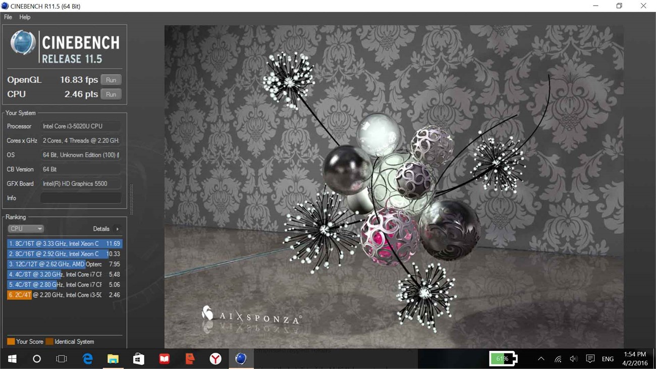Click the rendered scene image
Screen dimensions: 656x369
pyautogui.click(x=394, y=187)
